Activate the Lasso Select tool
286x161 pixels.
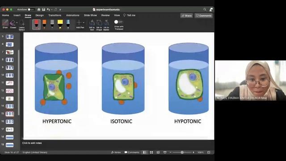tap(22, 25)
